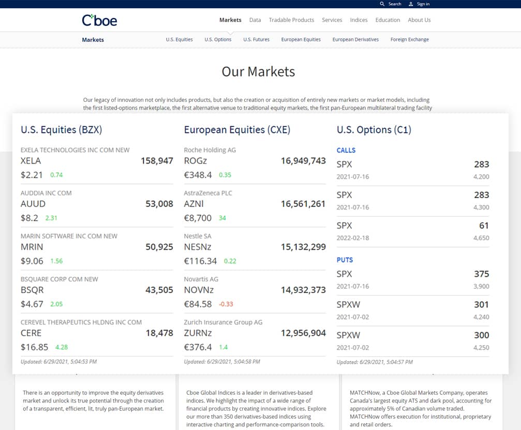
Task: Open the Cboe logo homepage
Action: pyautogui.click(x=99, y=20)
